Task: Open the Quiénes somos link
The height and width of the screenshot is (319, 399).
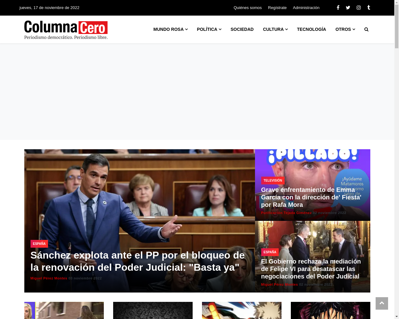Action: coord(248,8)
